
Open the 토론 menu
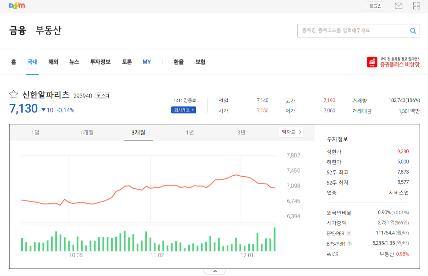coord(127,62)
